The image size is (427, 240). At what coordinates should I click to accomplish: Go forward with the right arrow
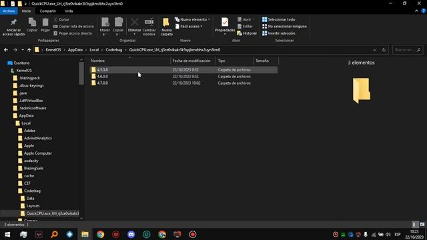click(x=15, y=50)
